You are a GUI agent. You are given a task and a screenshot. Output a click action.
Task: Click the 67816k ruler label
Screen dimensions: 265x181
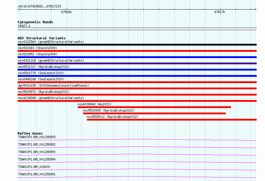[66, 12]
